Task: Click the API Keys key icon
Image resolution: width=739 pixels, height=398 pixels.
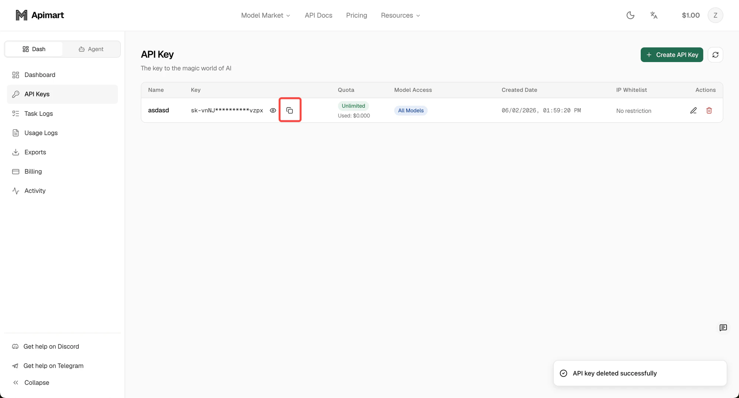Action: [16, 94]
